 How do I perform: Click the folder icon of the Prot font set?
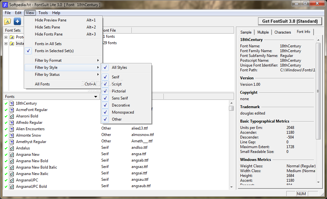pyautogui.click(x=12, y=37)
